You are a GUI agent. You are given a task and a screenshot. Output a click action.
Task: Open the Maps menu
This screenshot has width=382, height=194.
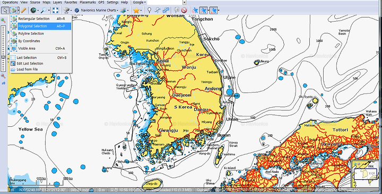tap(46, 3)
